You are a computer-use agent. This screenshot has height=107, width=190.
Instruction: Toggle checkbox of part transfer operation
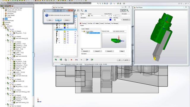click(12, 81)
